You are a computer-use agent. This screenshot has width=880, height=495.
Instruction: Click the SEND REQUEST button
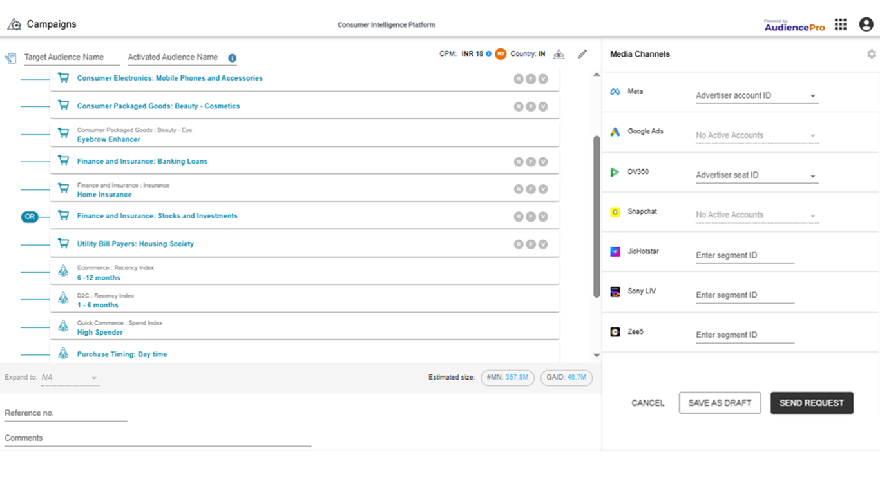[812, 402]
